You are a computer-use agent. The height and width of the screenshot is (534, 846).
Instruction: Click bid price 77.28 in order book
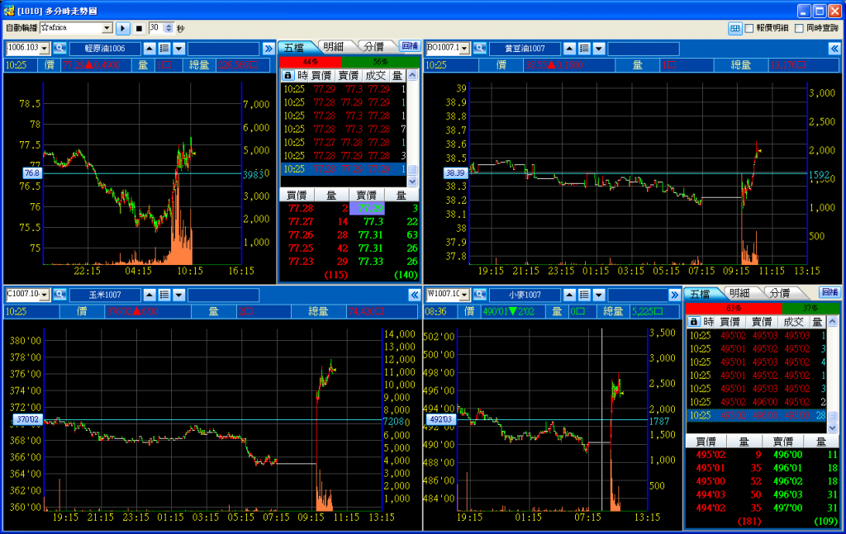point(301,208)
